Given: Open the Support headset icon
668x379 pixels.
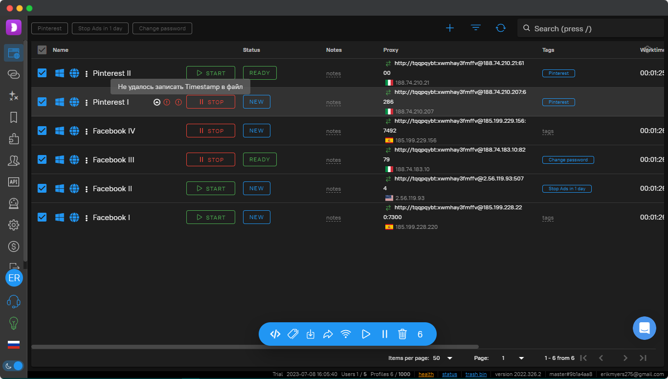Looking at the screenshot, I should click(14, 301).
